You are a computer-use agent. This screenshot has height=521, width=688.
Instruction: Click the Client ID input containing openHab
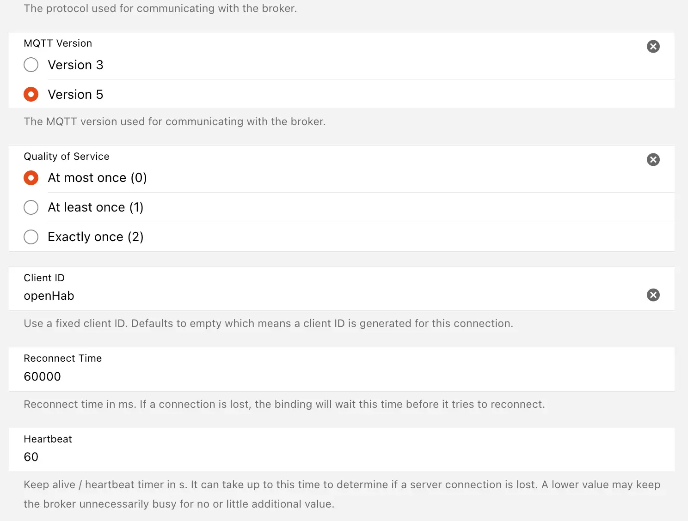[277, 296]
